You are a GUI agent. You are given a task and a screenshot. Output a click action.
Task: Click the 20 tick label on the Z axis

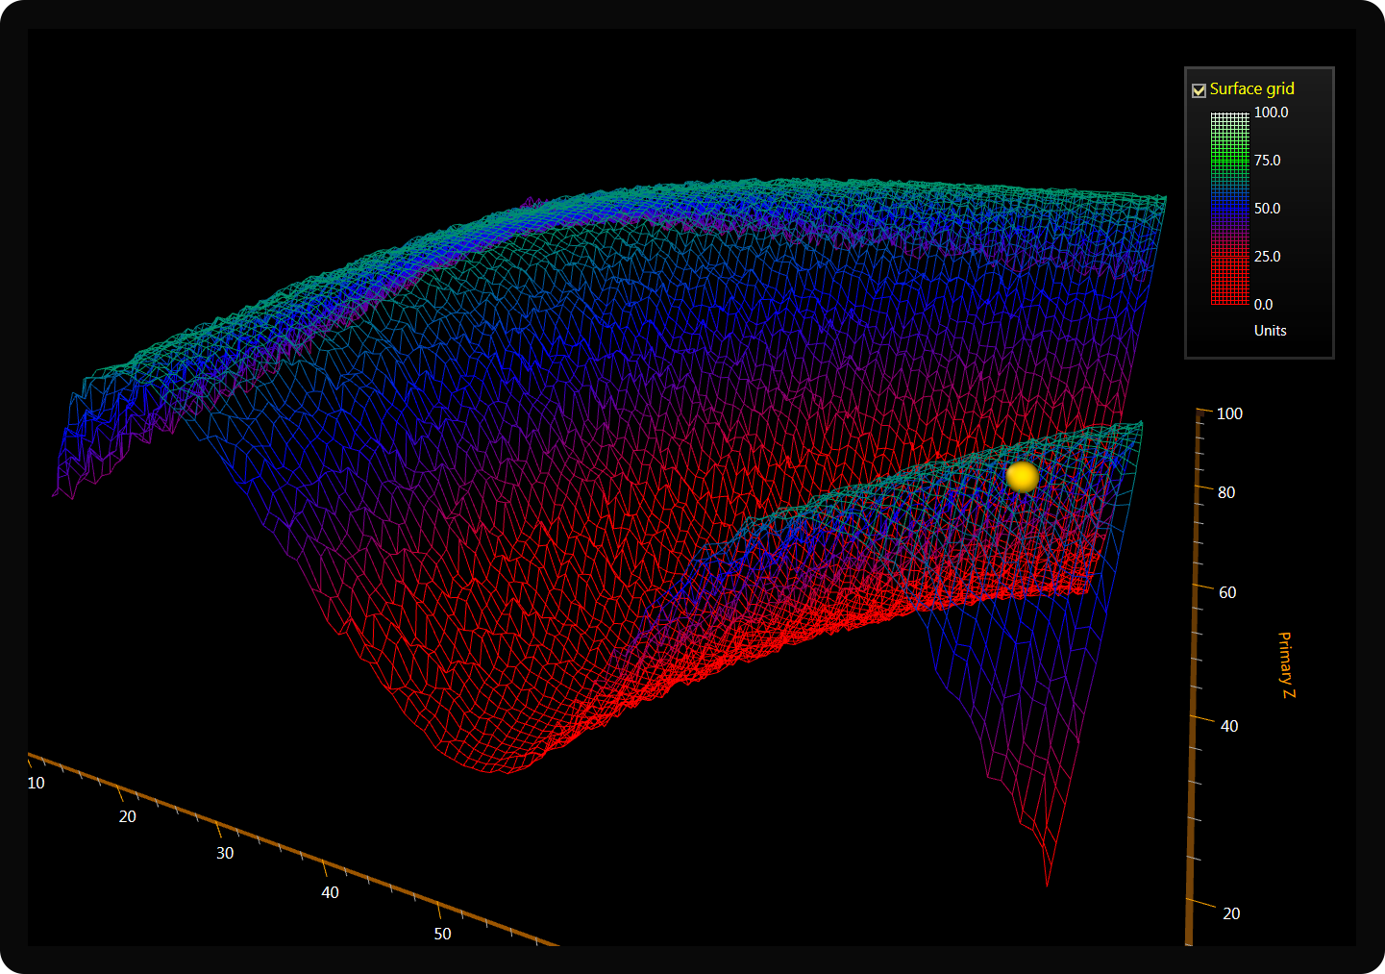(1231, 913)
